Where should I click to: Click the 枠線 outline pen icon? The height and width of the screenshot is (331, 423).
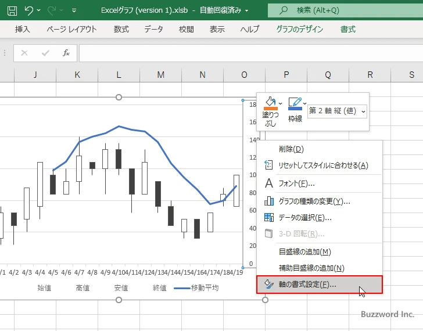tap(295, 104)
